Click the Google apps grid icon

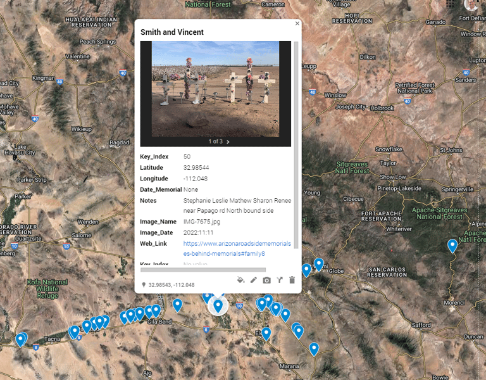(450, 4)
